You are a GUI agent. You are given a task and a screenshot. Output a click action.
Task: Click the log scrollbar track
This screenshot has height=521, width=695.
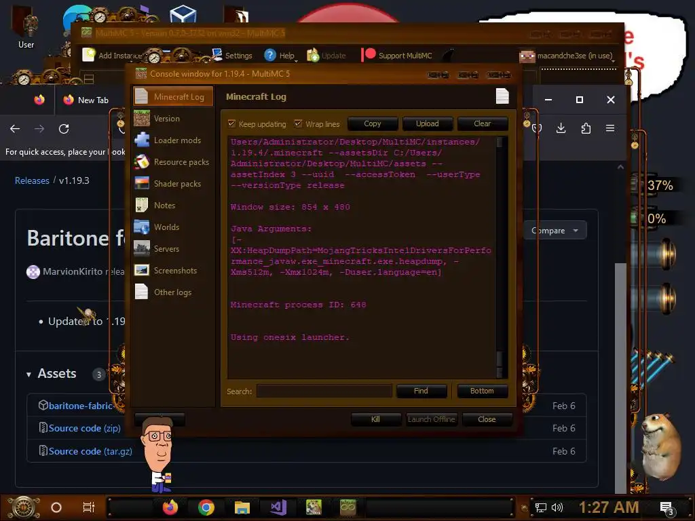point(500,257)
